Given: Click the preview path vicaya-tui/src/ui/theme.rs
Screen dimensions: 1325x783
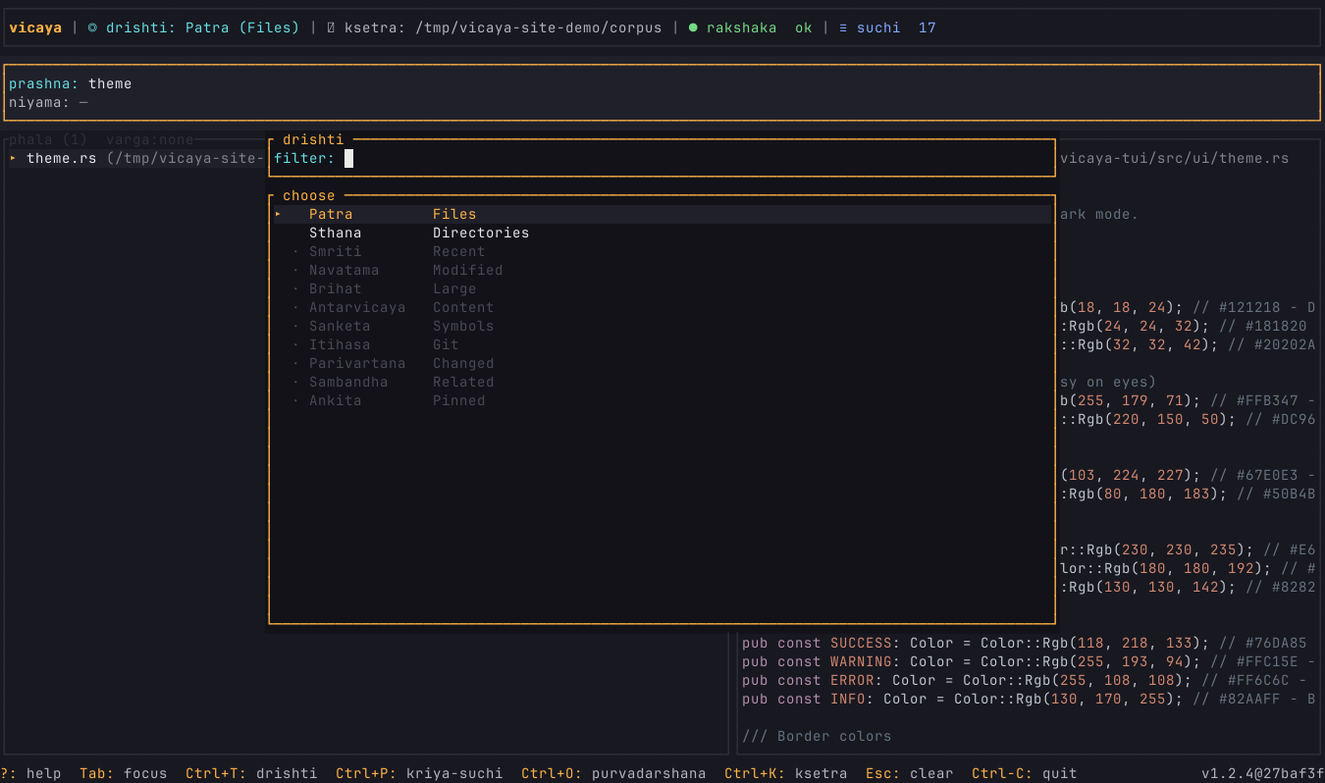Looking at the screenshot, I should [x=1175, y=158].
